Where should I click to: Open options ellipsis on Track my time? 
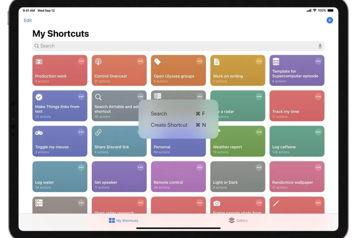318,96
